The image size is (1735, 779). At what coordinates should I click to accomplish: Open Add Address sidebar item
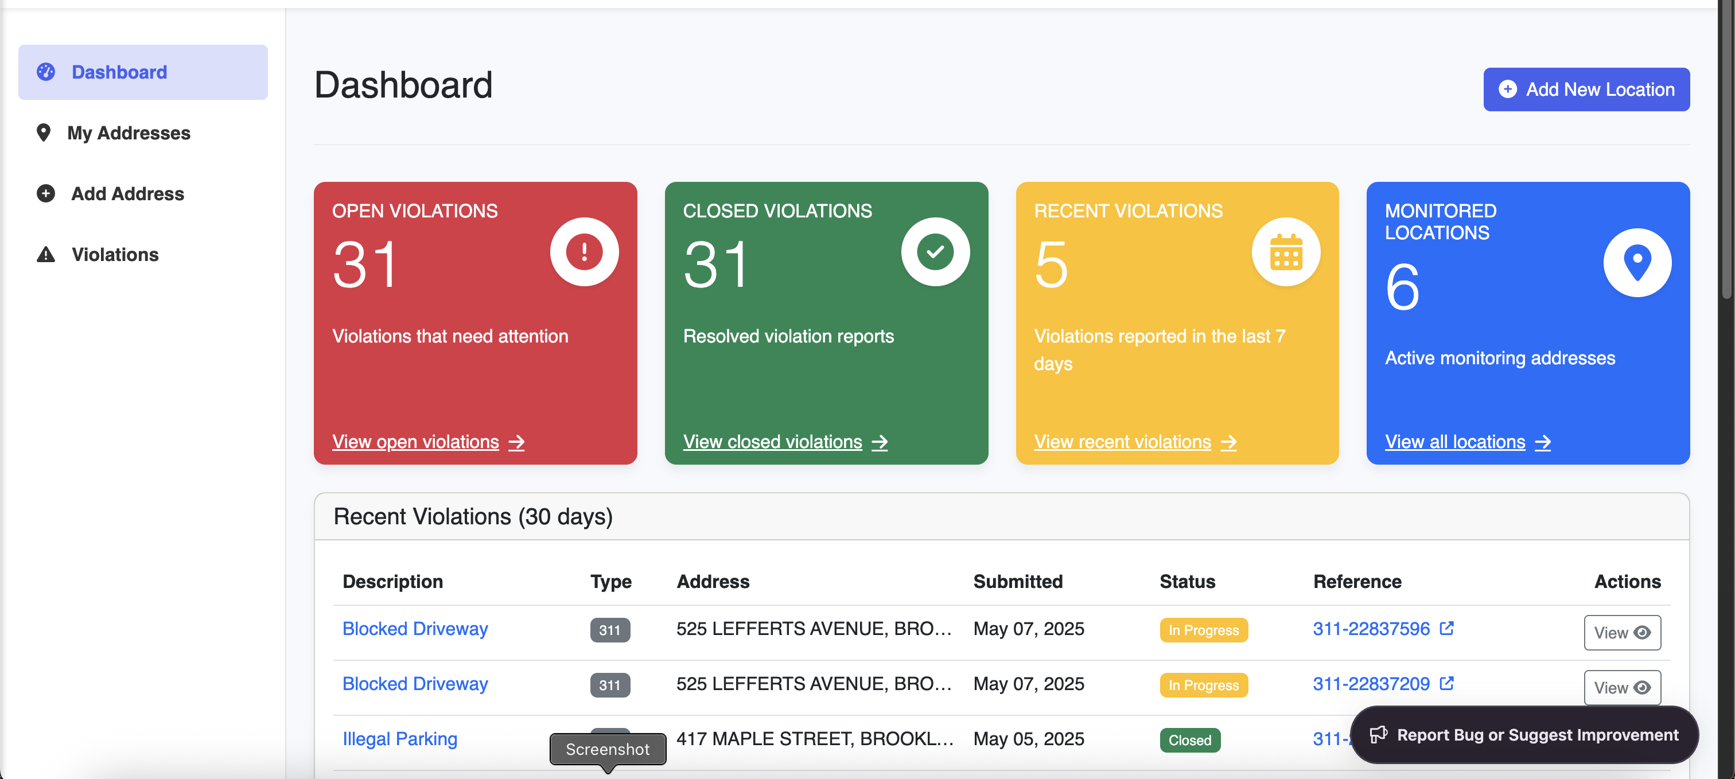(x=127, y=194)
